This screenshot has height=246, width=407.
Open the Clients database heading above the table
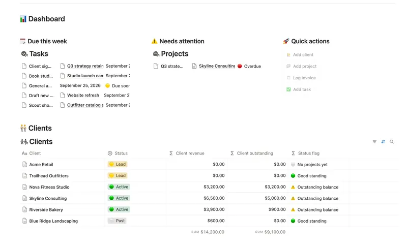(x=41, y=141)
